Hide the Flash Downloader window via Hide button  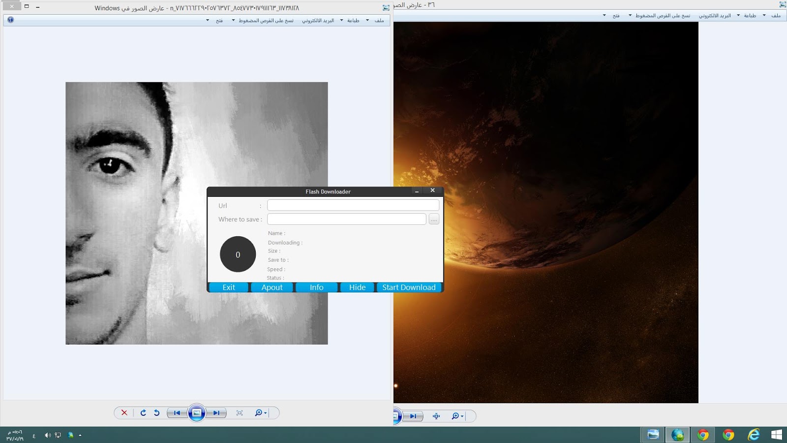(357, 287)
